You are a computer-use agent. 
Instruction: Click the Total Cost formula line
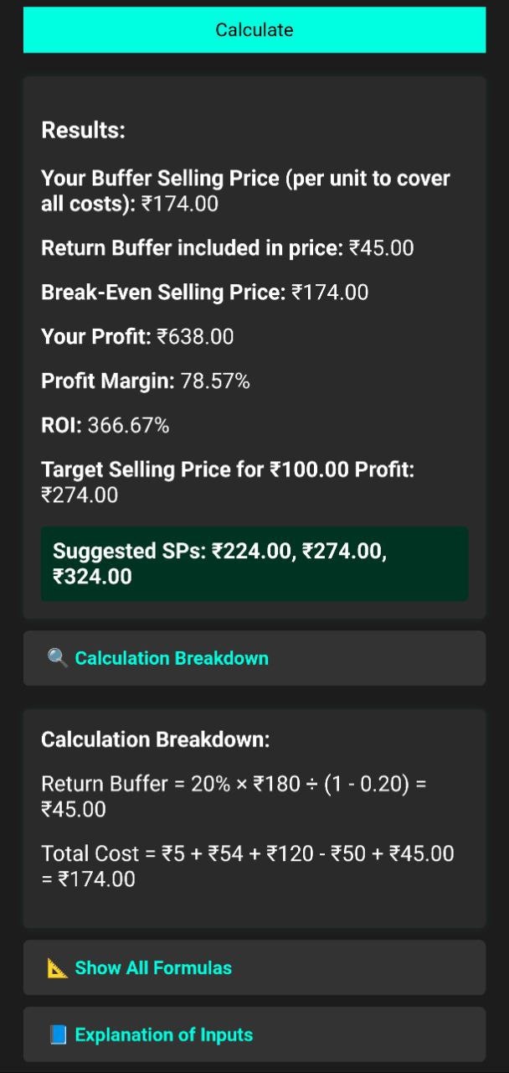(x=248, y=866)
